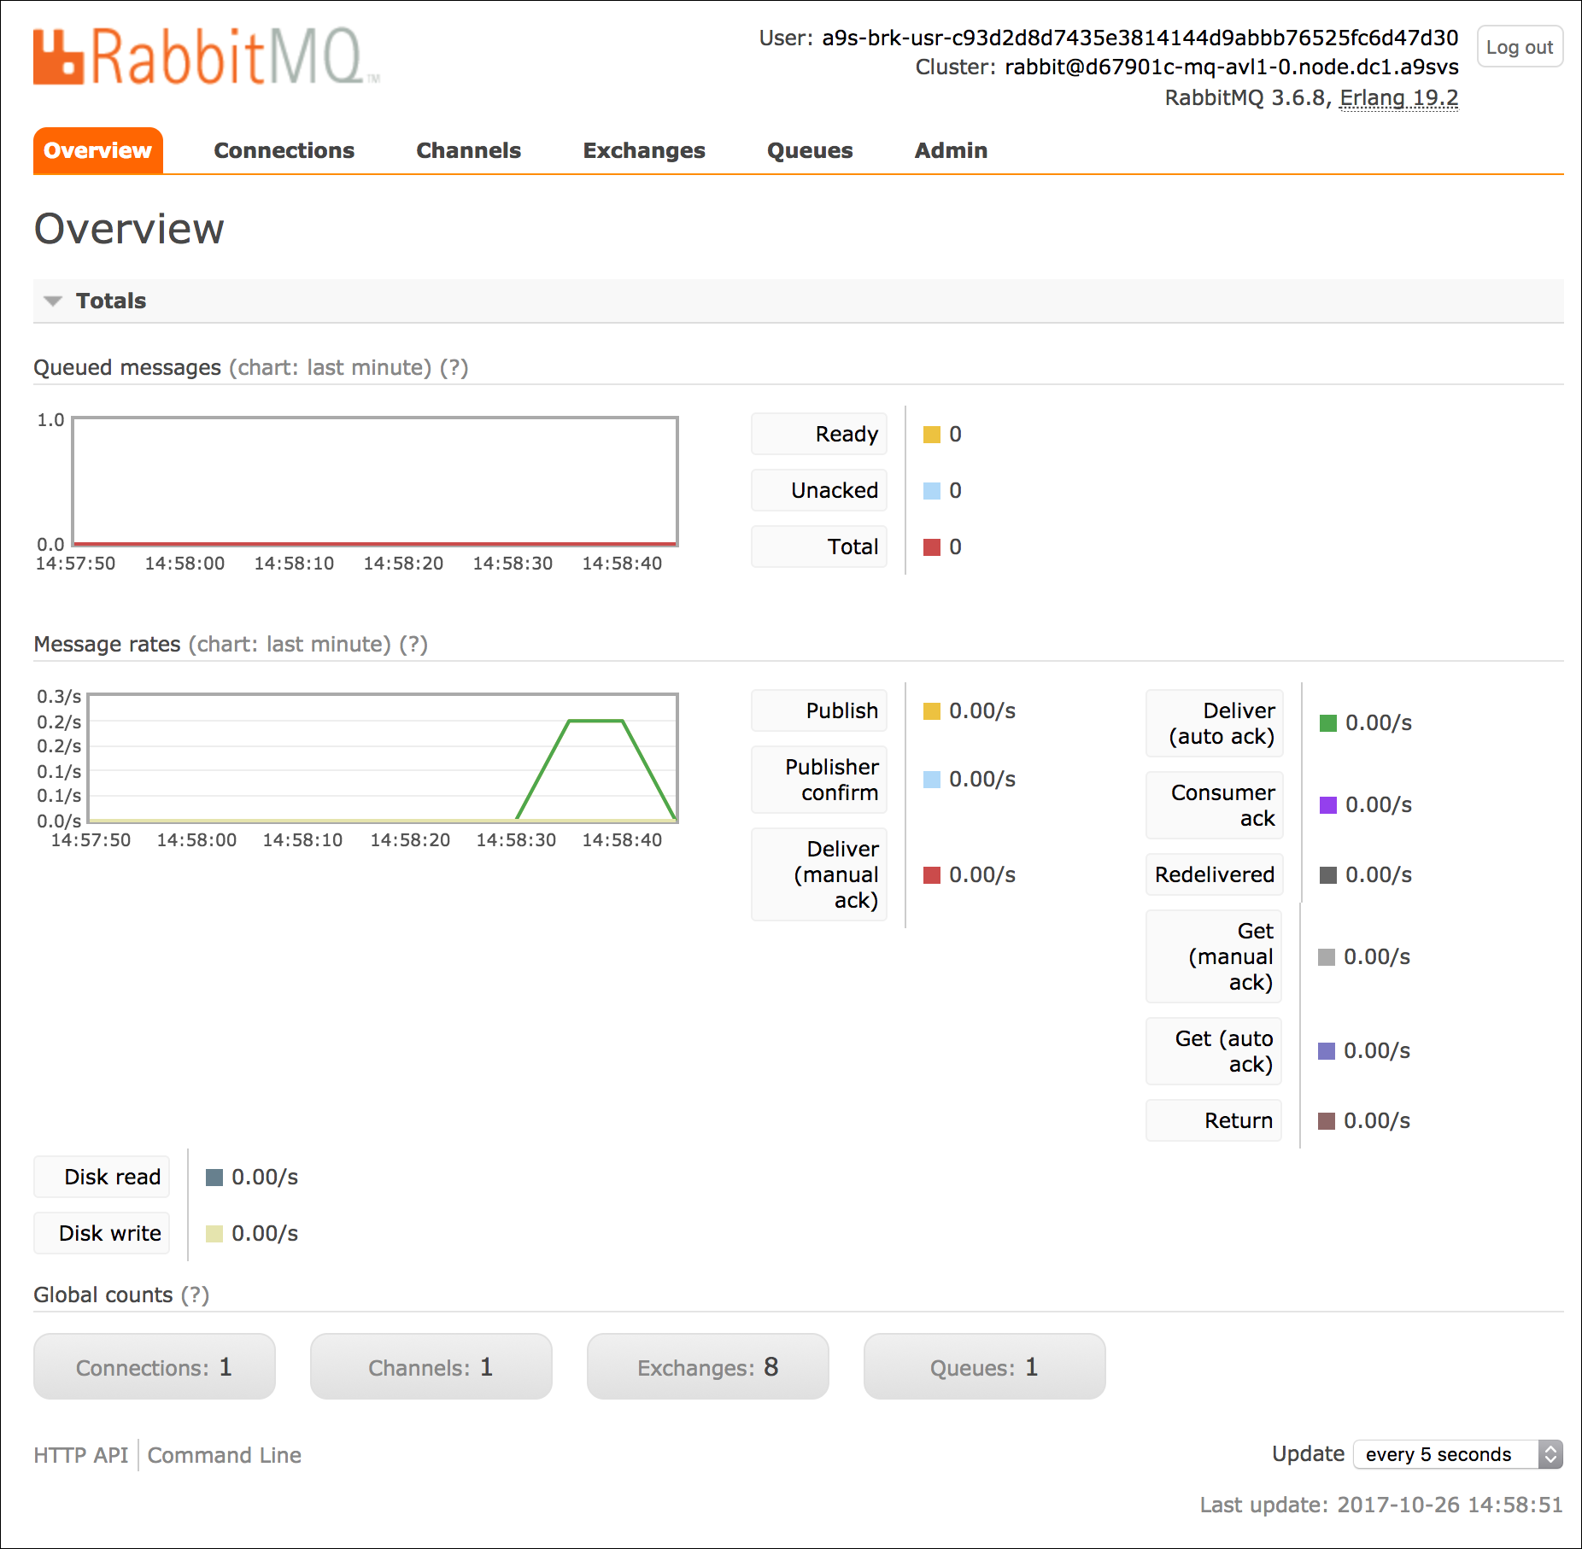This screenshot has height=1549, width=1582.
Task: Click the Redelivered label
Action: click(x=1215, y=874)
